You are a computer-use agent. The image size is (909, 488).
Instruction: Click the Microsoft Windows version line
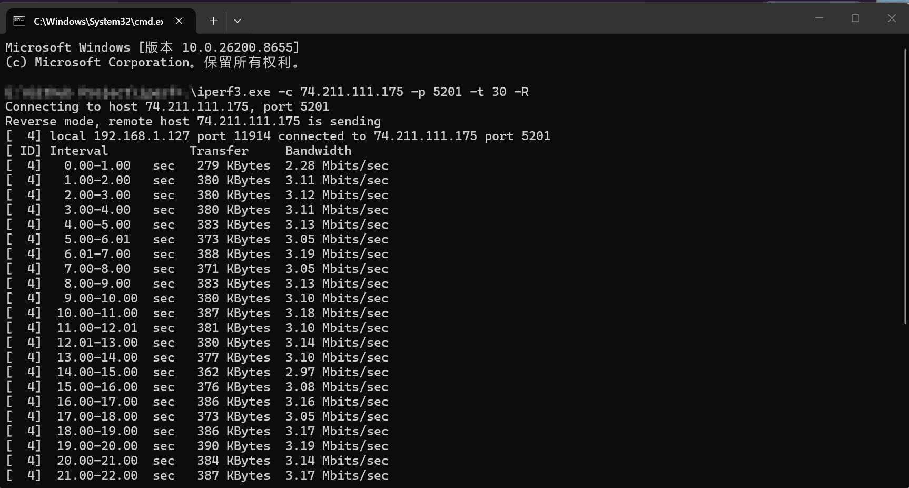pos(153,47)
